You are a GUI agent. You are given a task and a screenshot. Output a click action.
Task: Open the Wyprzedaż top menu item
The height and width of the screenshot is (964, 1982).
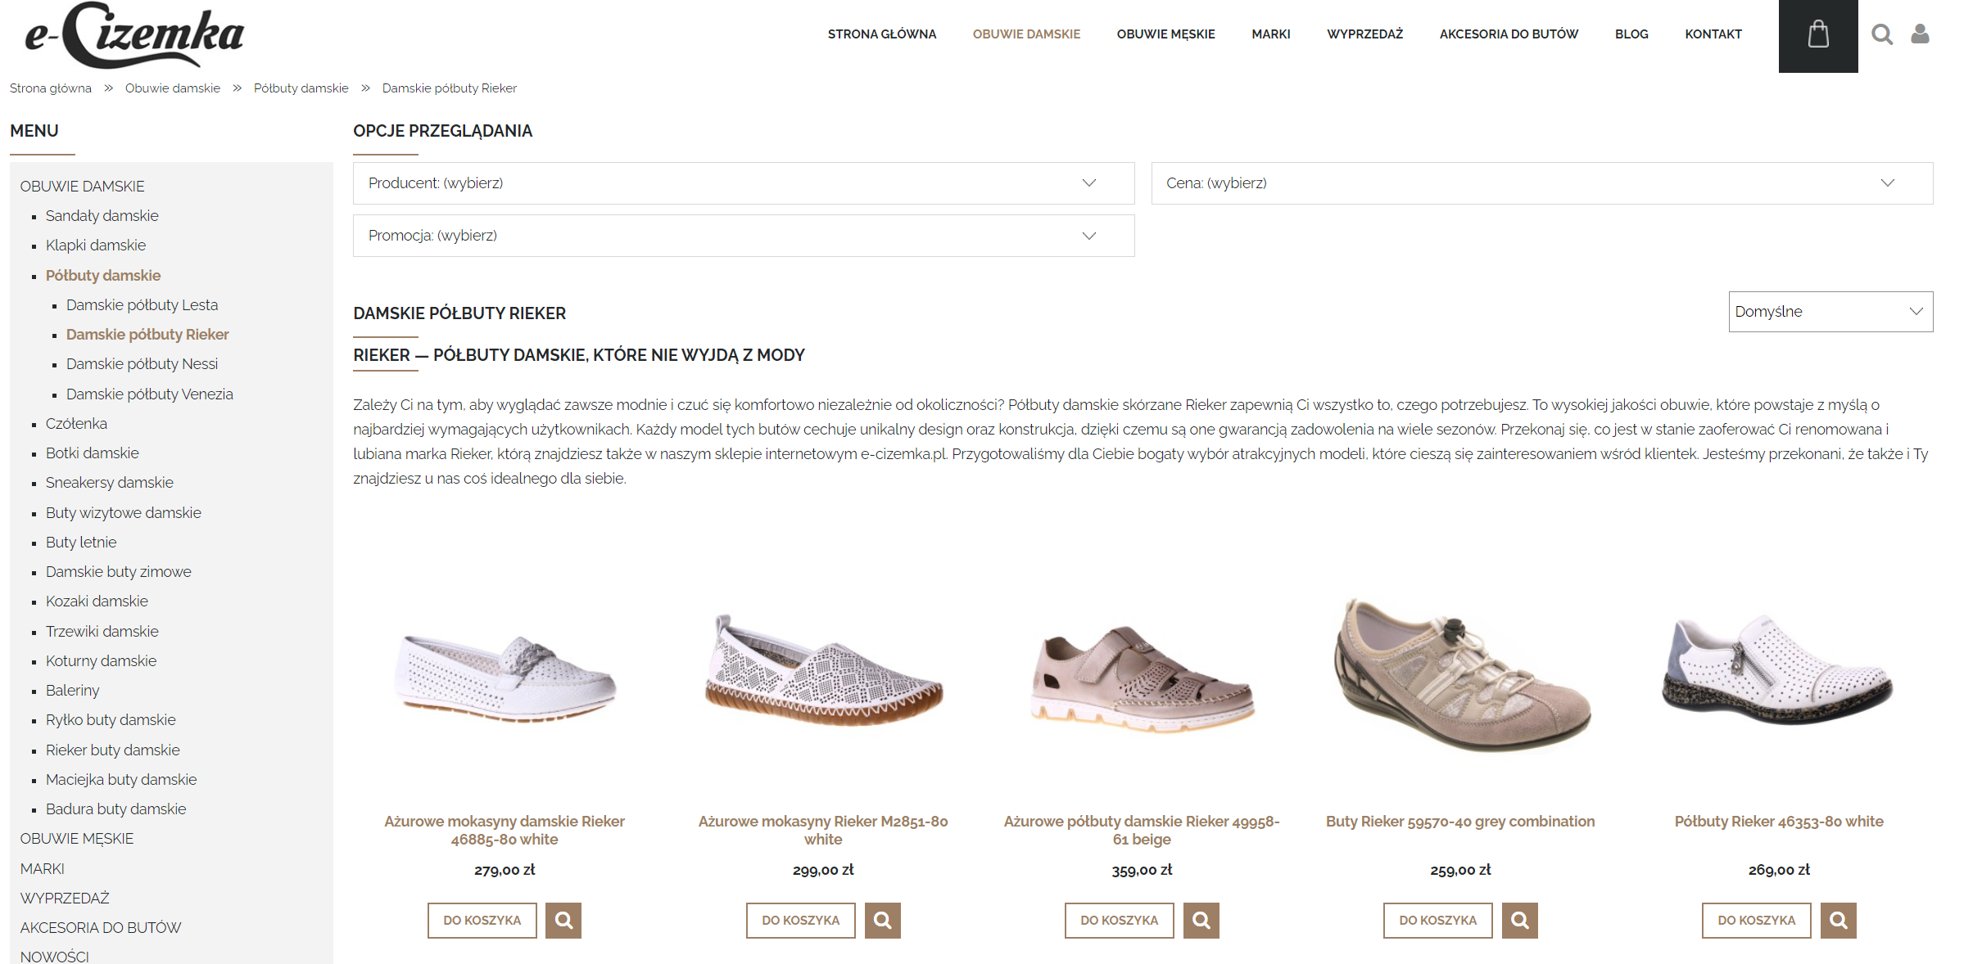[1364, 34]
